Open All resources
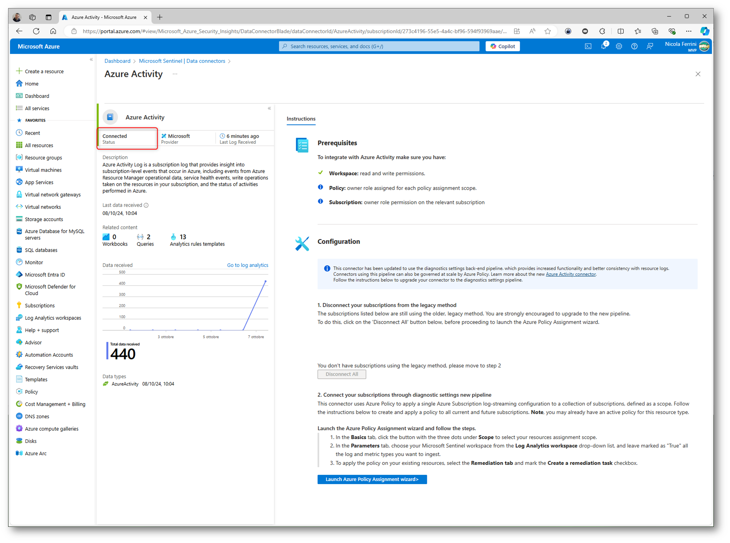Viewport: 730px width, 543px height. 34,145
